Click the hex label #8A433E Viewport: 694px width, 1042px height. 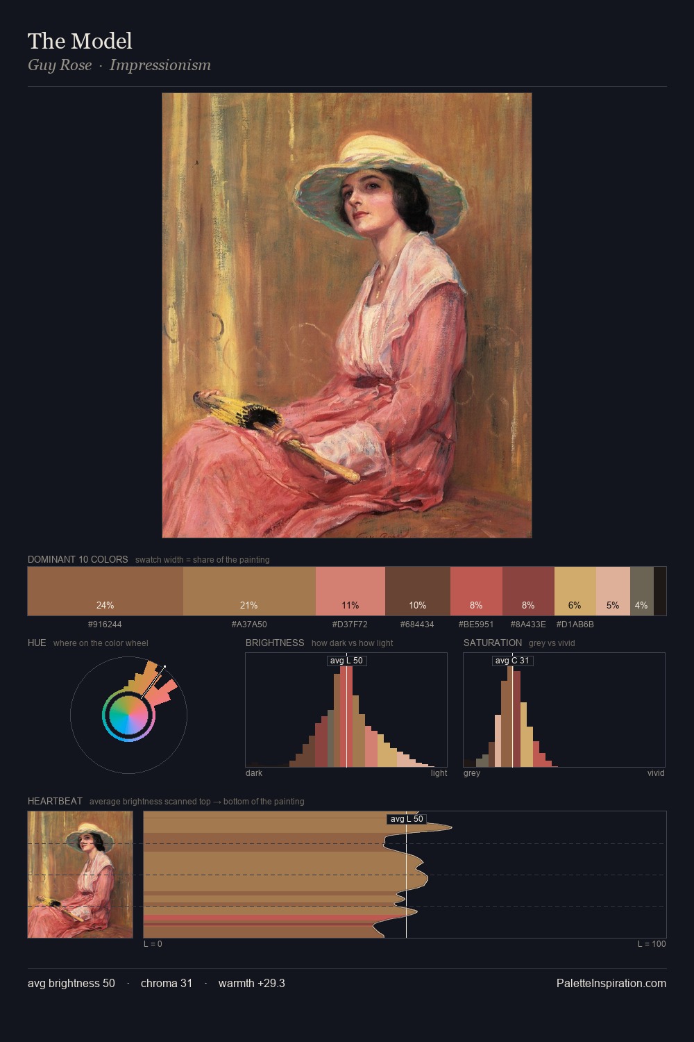point(528,625)
